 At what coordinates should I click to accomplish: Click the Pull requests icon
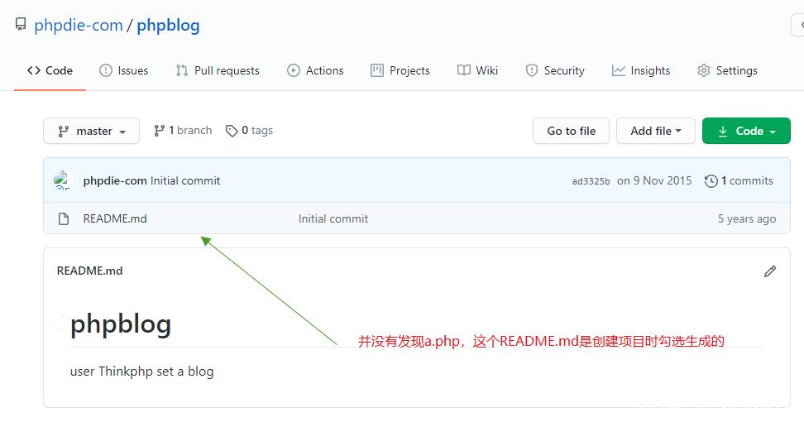point(181,70)
